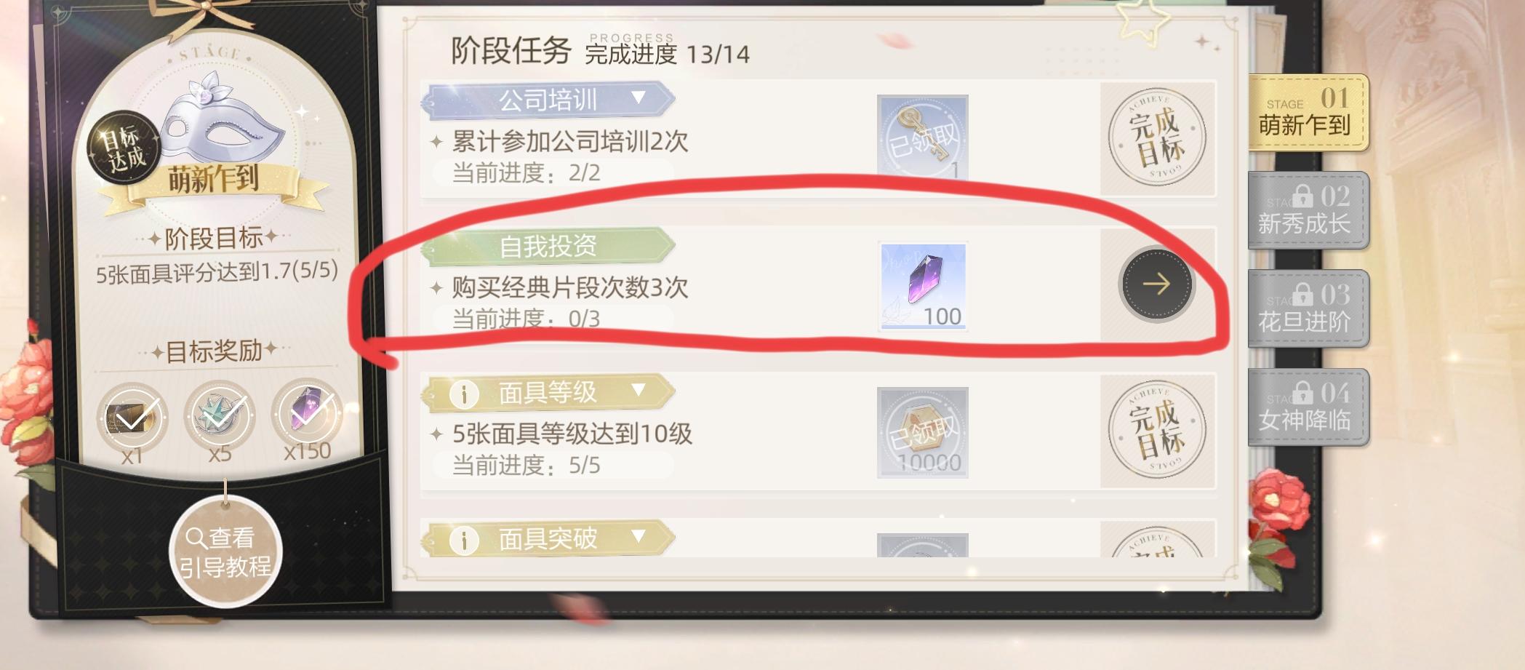The height and width of the screenshot is (670, 1525).
Task: Click the 自我投资 task header label
Action: coord(548,247)
